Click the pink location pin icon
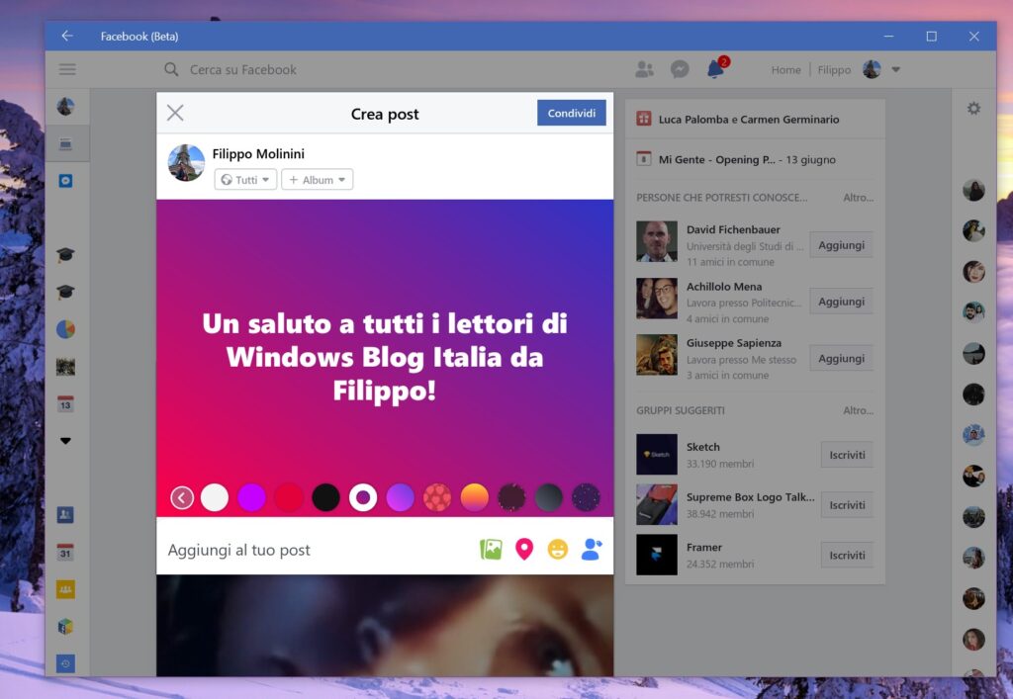Screen dimensions: 1013x699 [x=524, y=550]
